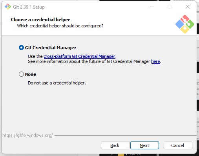Open the cross-platform Git Credential Manager link
Image resolution: width=199 pixels, height=156 pixels.
coord(80,56)
